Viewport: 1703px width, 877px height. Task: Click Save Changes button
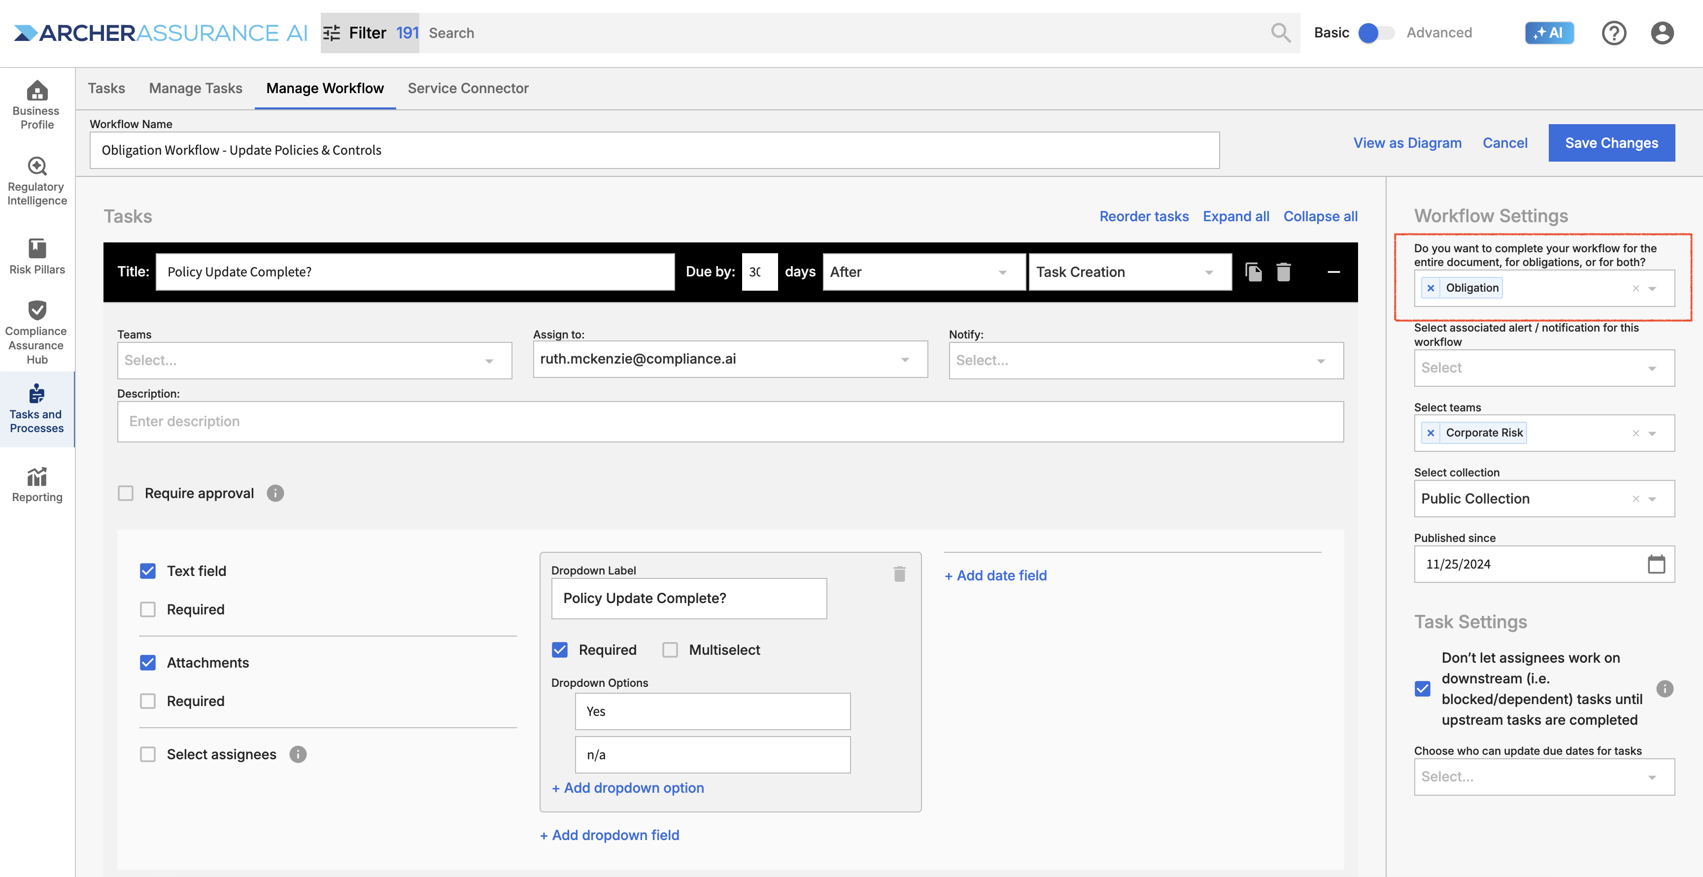point(1611,143)
